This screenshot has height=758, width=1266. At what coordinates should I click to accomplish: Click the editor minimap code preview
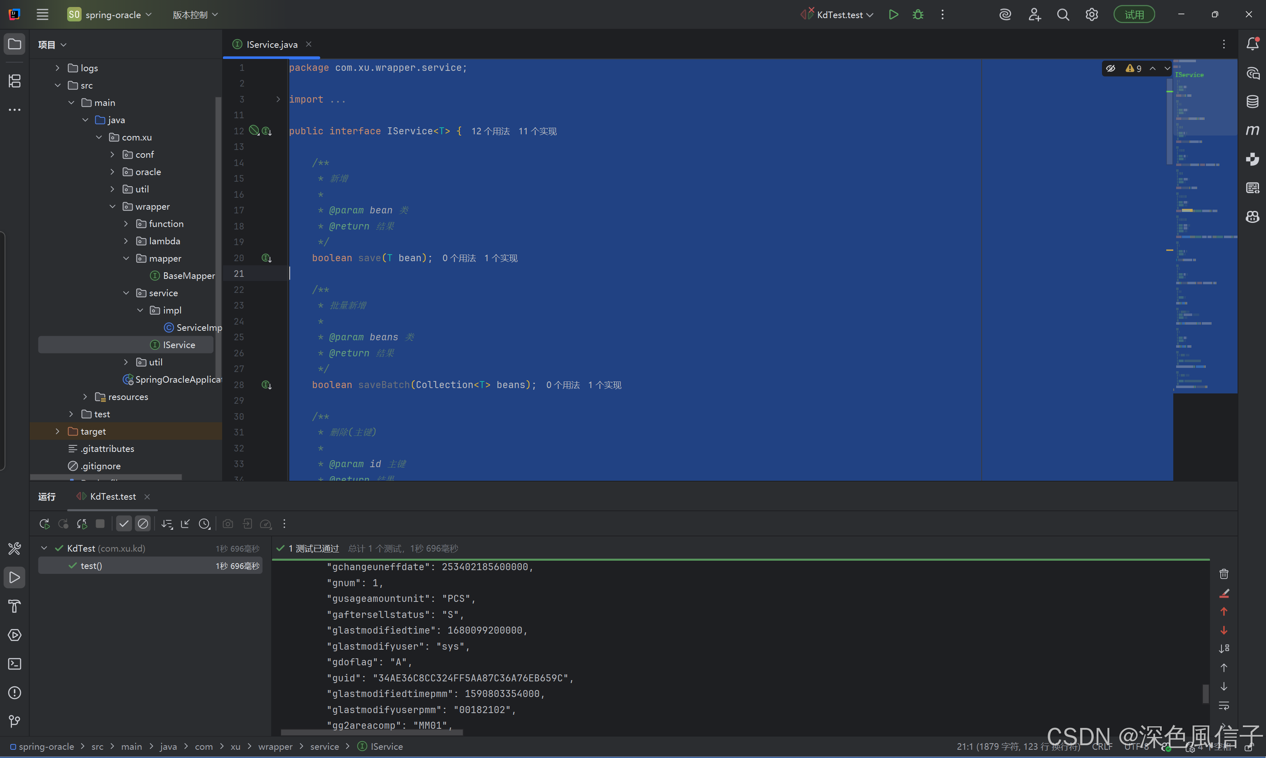pos(1205,226)
